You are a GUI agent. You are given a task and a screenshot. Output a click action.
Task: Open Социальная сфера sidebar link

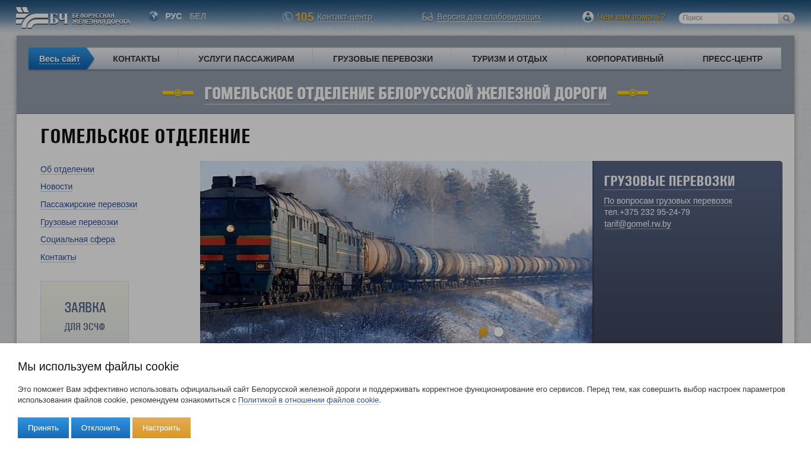point(78,239)
